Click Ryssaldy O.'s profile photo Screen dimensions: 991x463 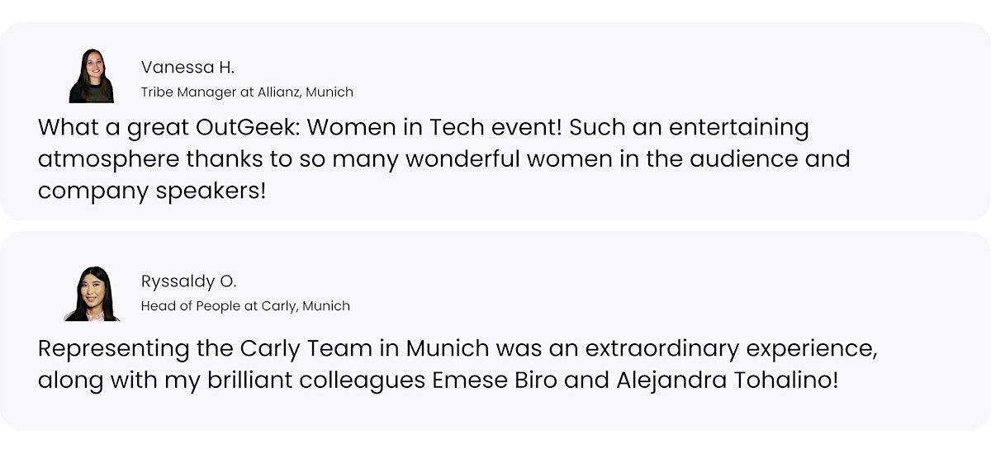[92, 293]
